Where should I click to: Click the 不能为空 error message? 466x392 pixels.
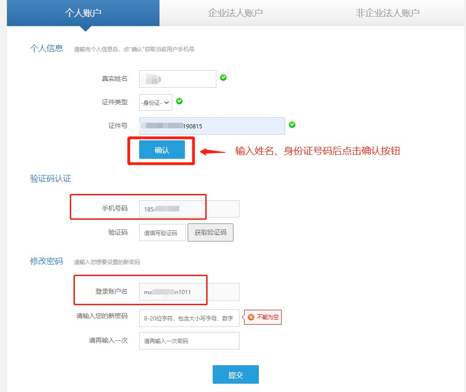[x=268, y=317]
